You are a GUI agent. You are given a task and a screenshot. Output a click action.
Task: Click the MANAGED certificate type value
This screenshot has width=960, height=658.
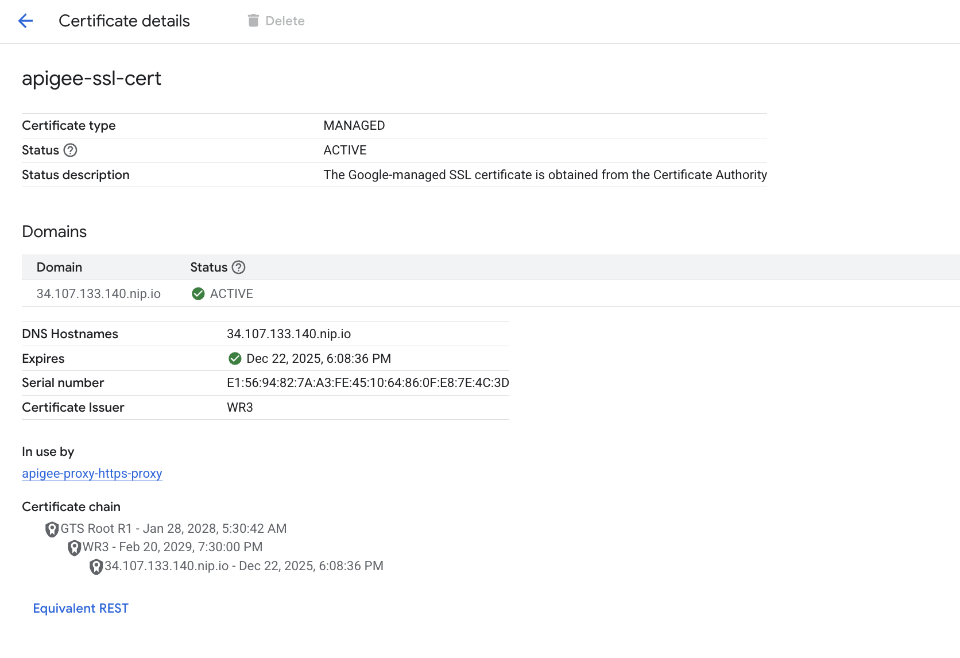coord(354,126)
